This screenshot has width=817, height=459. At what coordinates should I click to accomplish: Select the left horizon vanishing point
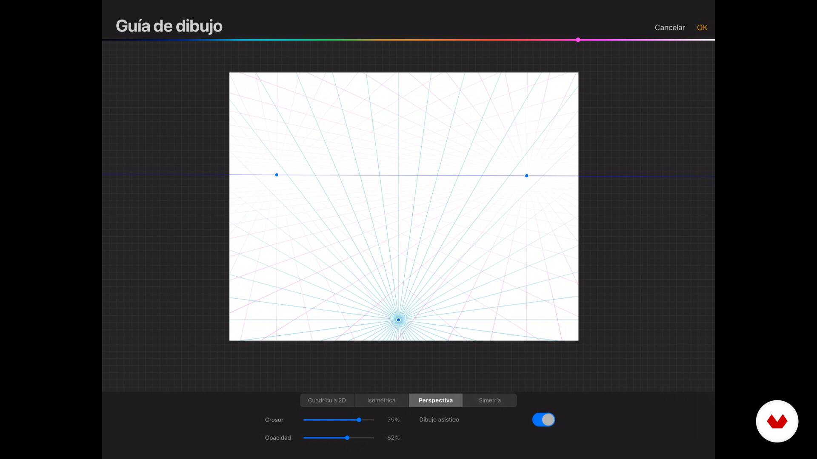click(x=277, y=175)
